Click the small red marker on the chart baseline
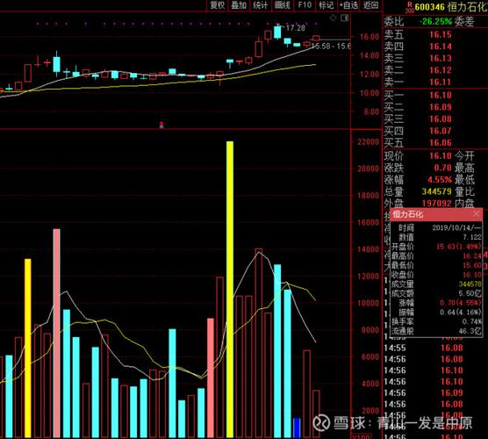 (161, 125)
